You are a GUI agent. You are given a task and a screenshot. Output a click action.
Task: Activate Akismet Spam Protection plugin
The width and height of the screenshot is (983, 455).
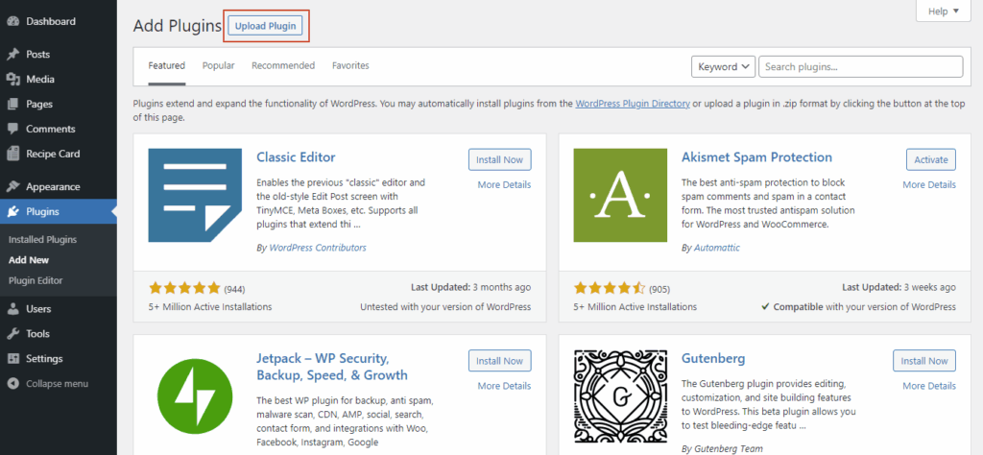[x=930, y=159]
